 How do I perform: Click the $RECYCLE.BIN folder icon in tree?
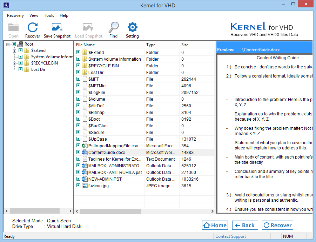[x=27, y=63]
